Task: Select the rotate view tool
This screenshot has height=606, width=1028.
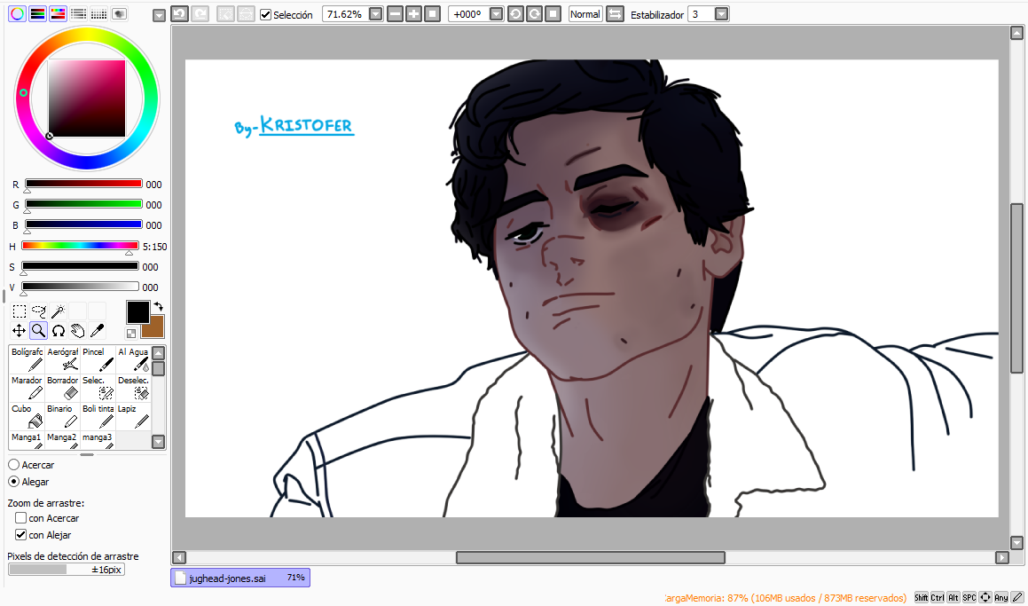Action: point(59,331)
